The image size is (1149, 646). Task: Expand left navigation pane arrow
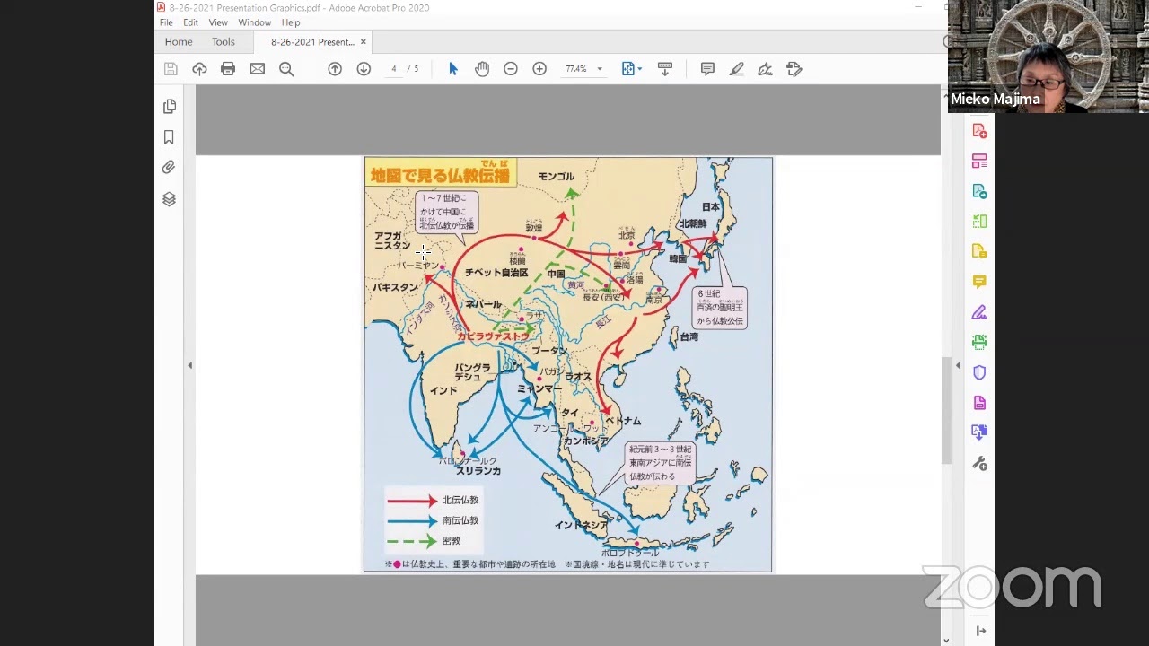189,365
